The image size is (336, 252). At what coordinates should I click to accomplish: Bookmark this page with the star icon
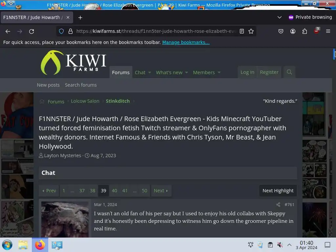251,31
